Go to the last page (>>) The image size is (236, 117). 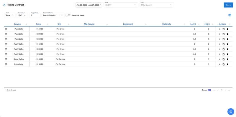point(229,90)
